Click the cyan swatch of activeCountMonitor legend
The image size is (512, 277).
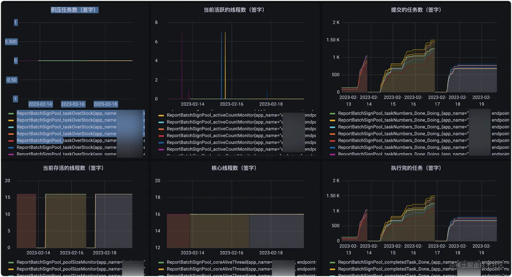tap(161, 122)
